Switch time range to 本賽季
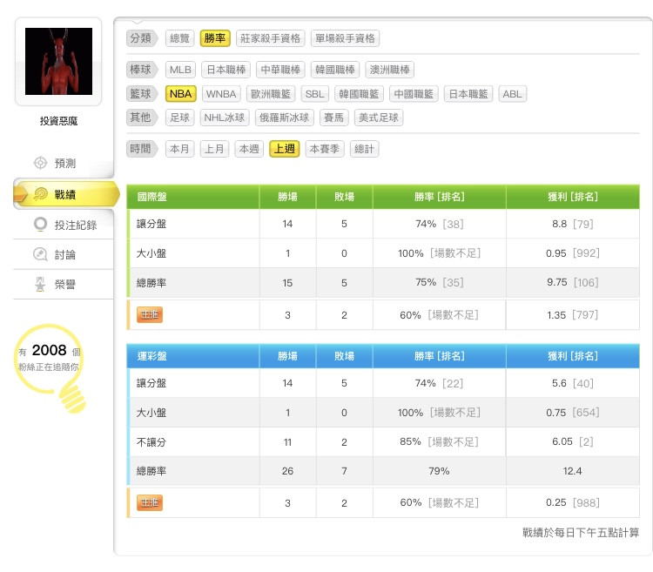This screenshot has height=572, width=653. pyautogui.click(x=325, y=149)
